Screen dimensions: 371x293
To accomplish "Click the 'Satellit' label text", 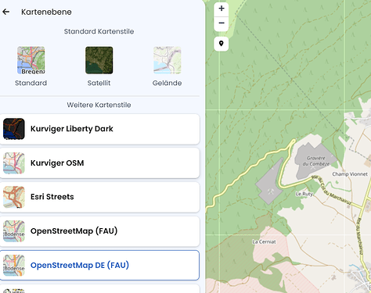I will coord(99,83).
